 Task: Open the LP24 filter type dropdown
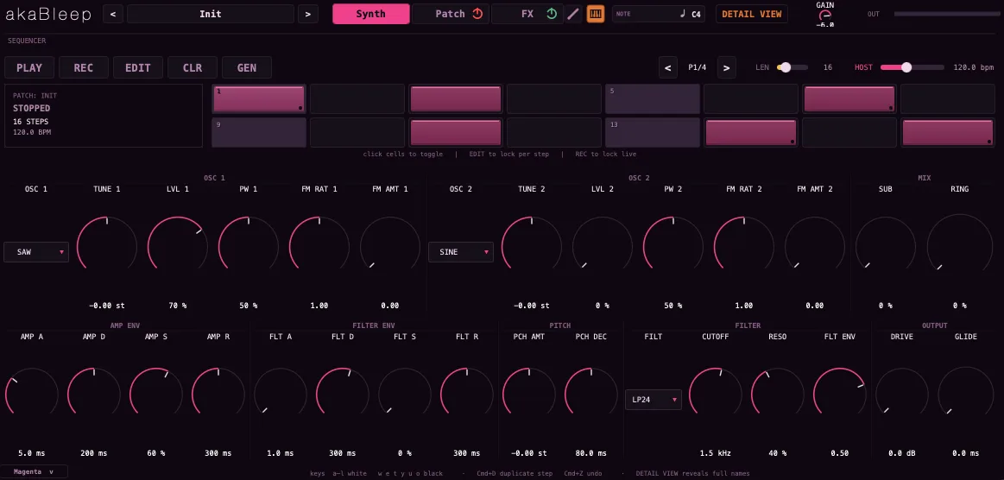654,400
